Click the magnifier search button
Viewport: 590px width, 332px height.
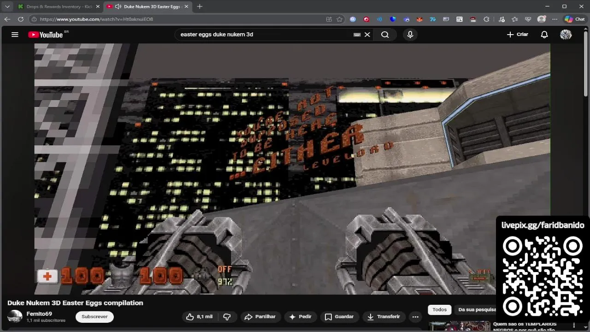[385, 35]
